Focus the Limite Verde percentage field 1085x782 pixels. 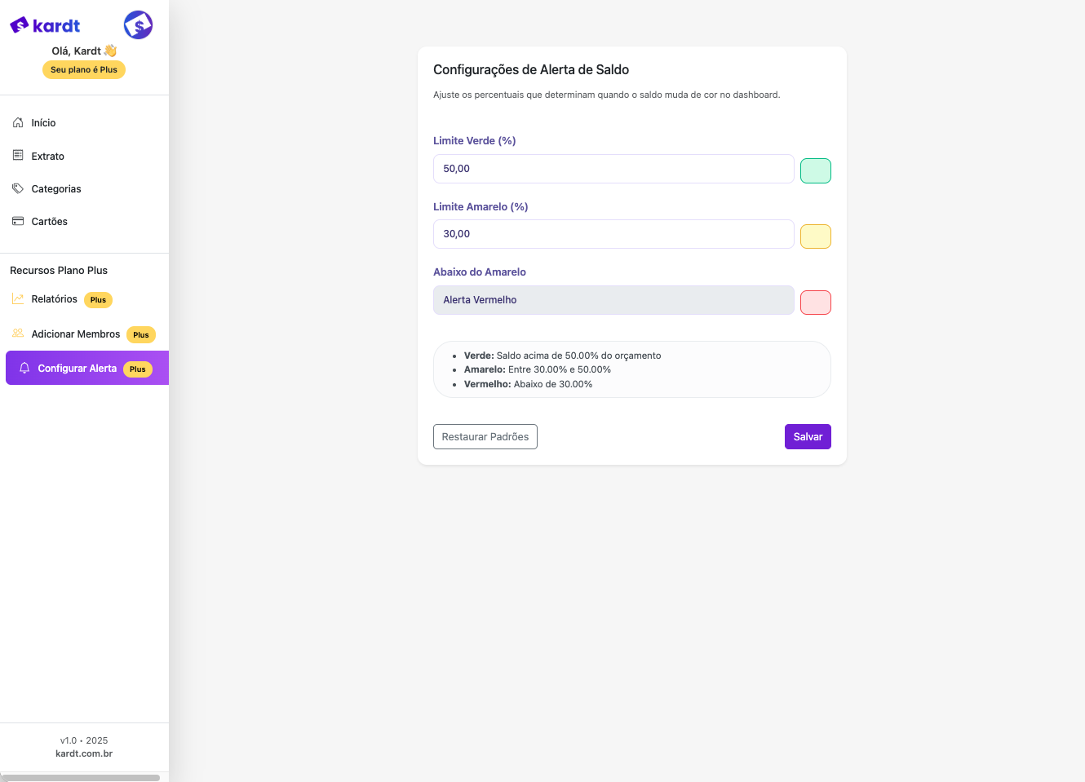(613, 169)
